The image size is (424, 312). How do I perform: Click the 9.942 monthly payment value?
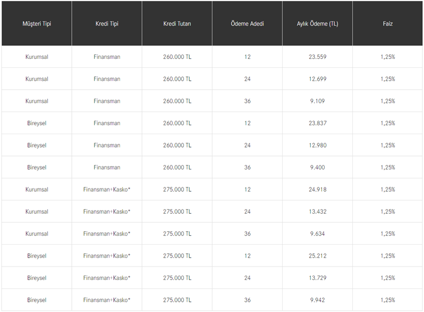point(317,300)
